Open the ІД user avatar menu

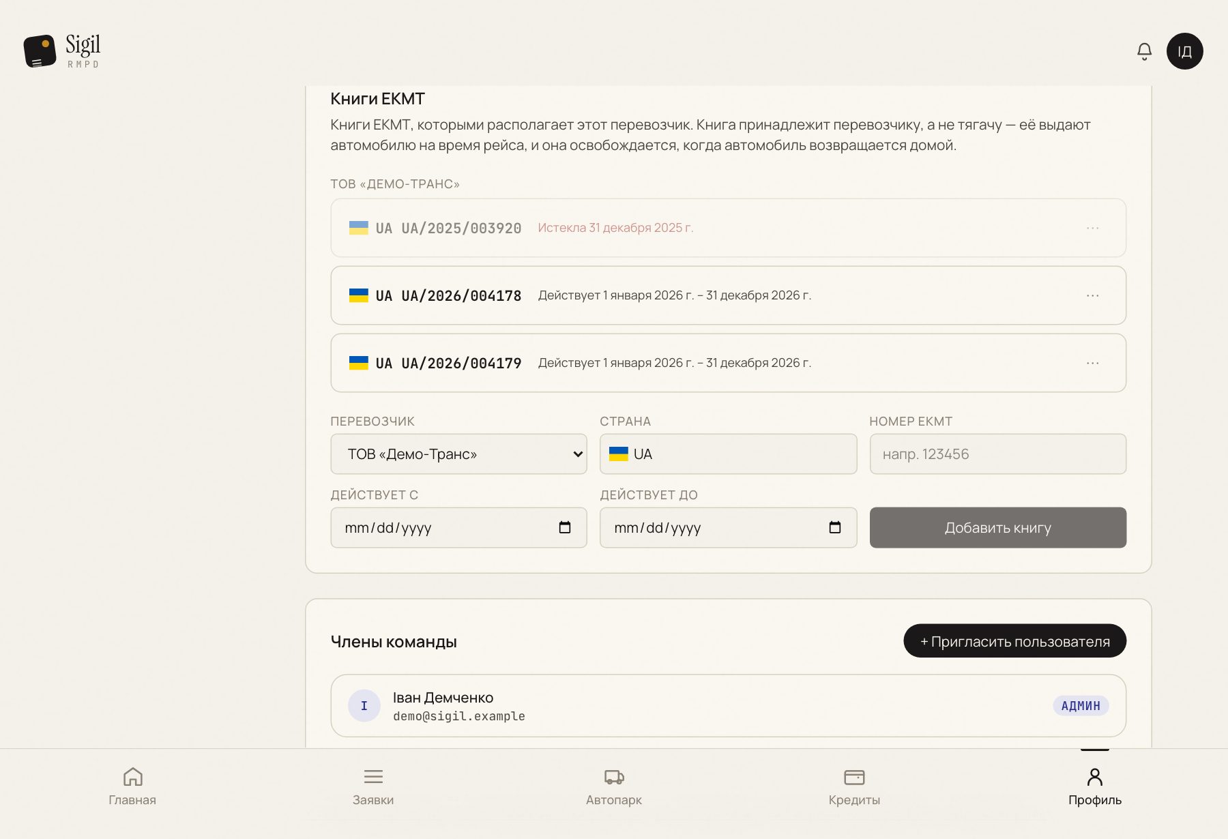coord(1184,51)
